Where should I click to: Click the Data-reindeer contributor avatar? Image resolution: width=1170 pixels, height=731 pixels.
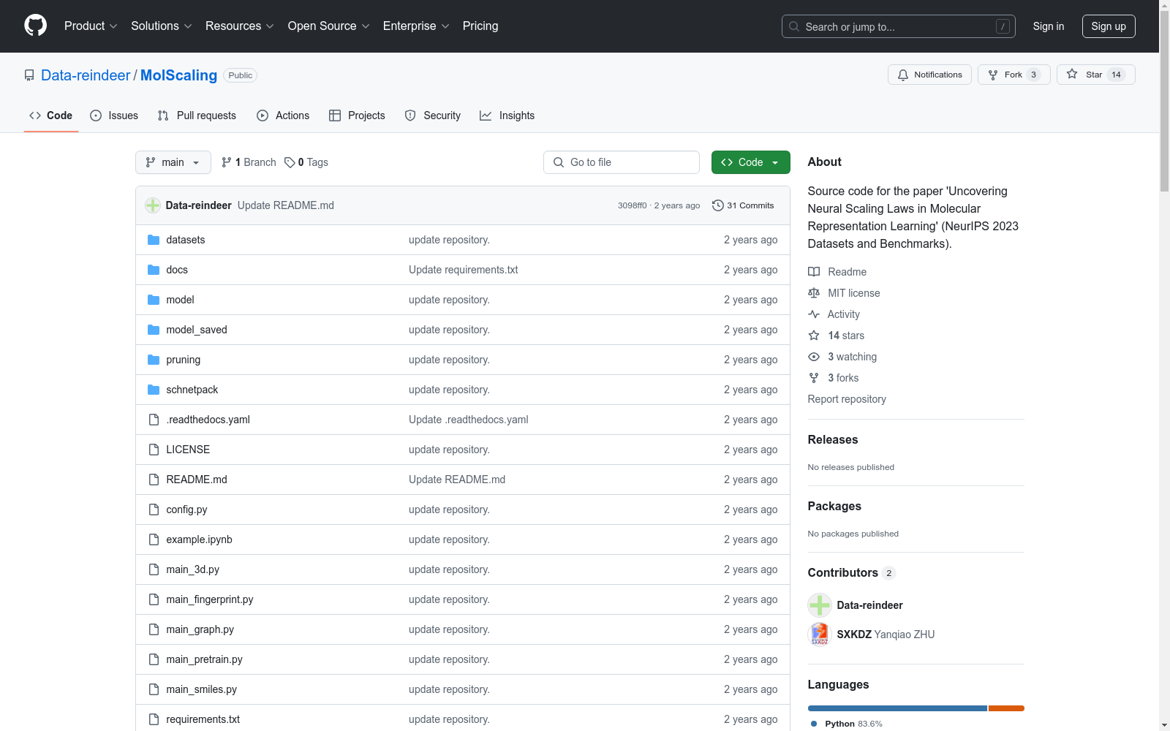click(x=820, y=605)
